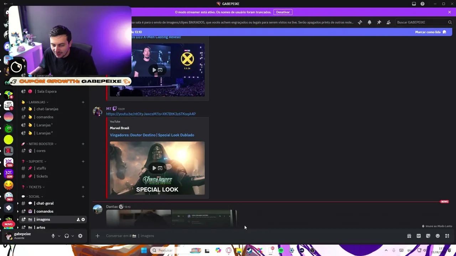The image size is (456, 256).
Task: Add a channel to LARANJAS category
Action: (x=83, y=102)
